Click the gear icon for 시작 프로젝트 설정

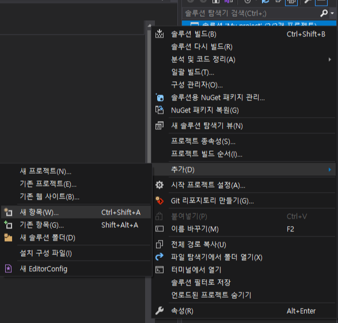pyautogui.click(x=159, y=185)
